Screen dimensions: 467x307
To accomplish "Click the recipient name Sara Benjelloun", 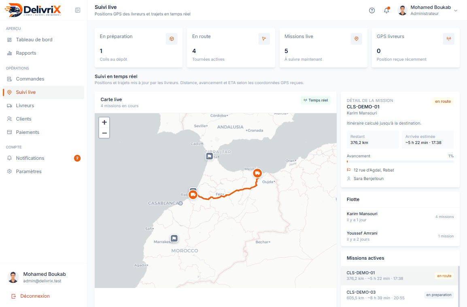I will coord(368,179).
